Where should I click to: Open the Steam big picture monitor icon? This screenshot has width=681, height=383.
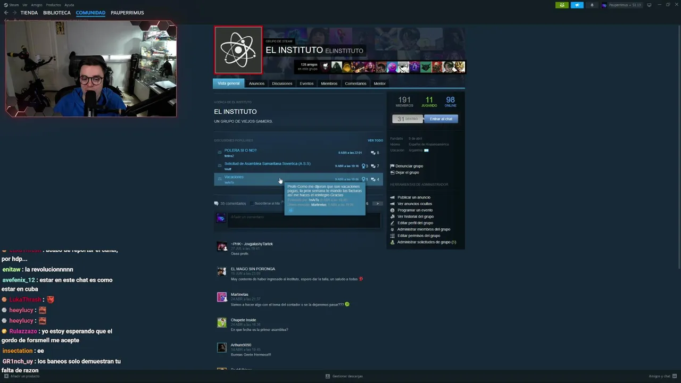649,5
